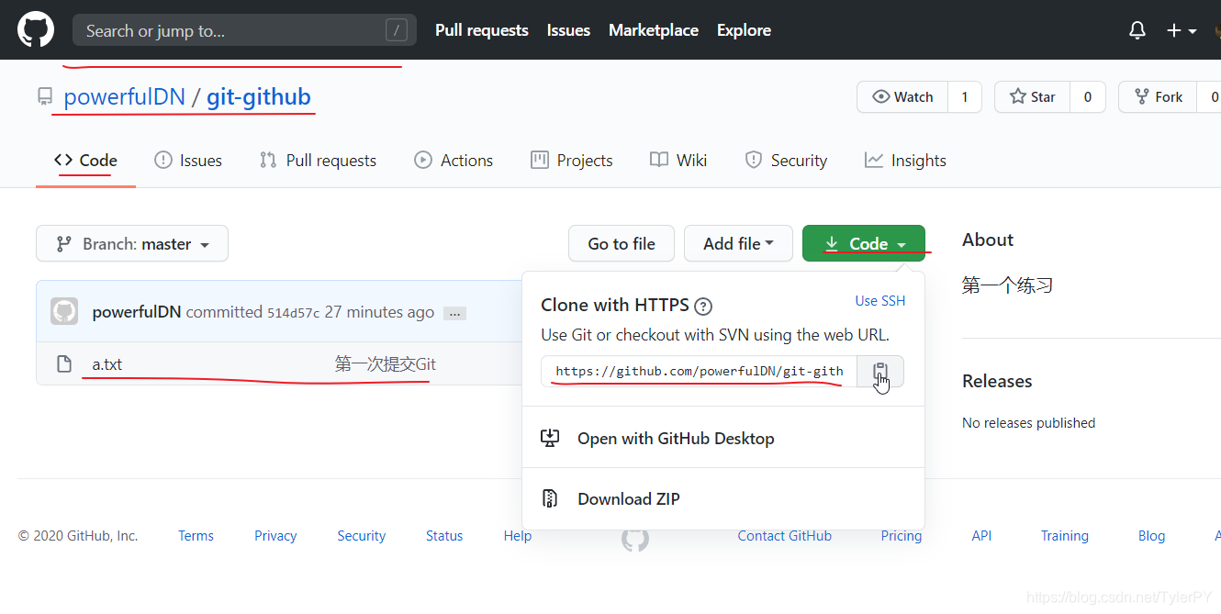The width and height of the screenshot is (1221, 614).
Task: Open the Insights tab
Action: [905, 160]
